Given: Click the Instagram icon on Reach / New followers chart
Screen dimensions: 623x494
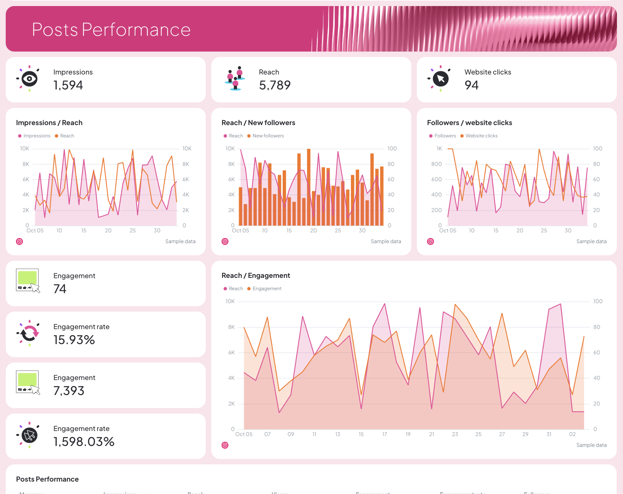Looking at the screenshot, I should pyautogui.click(x=225, y=241).
